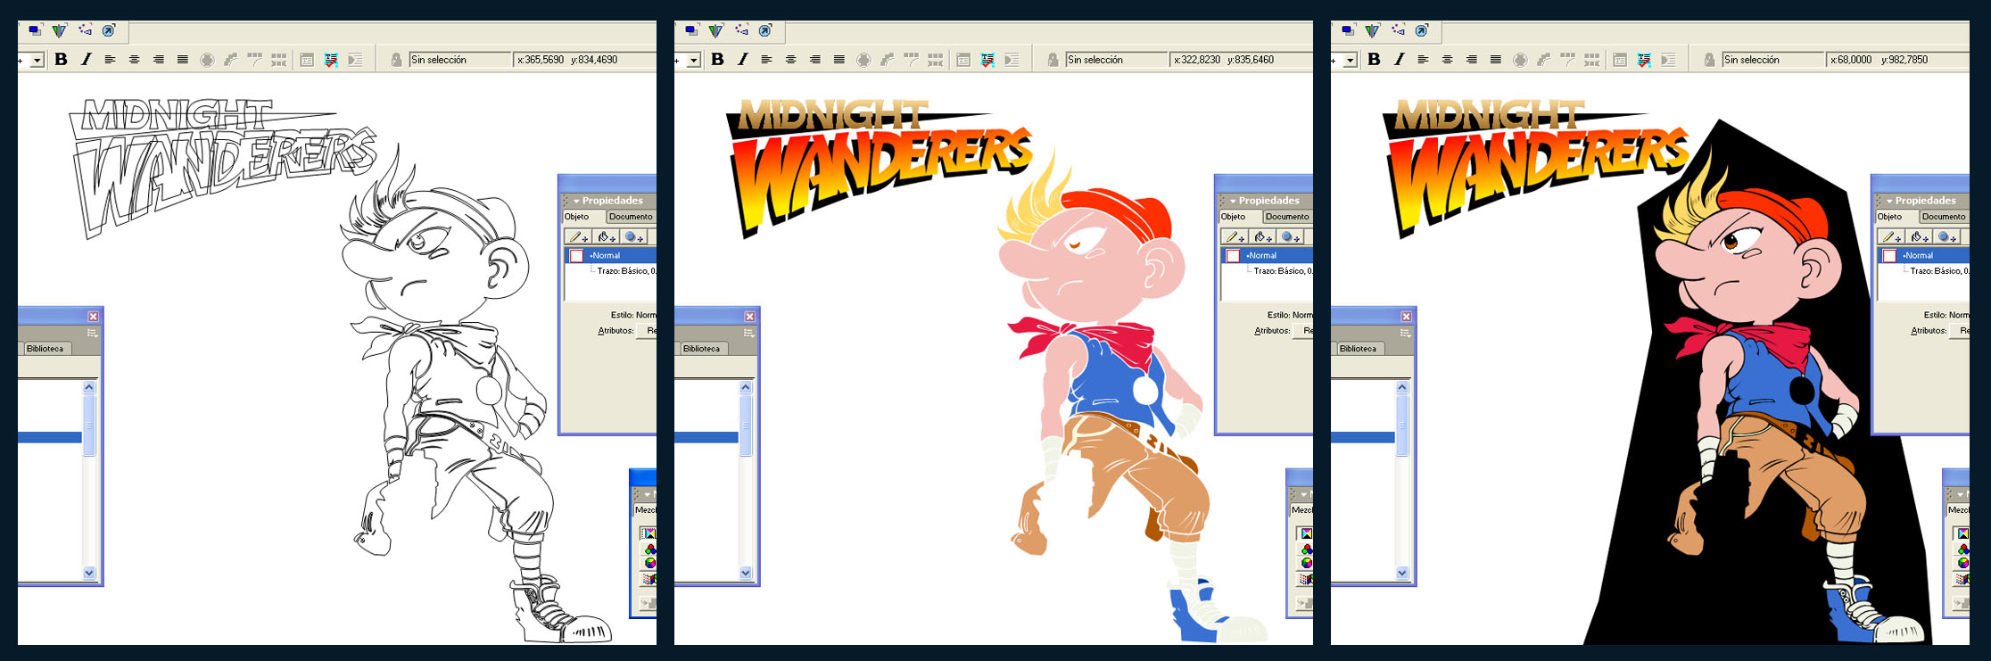The height and width of the screenshot is (661, 1991).
Task: Click the stroke swatch beside Normal, middle screenshot
Action: pos(1233,256)
